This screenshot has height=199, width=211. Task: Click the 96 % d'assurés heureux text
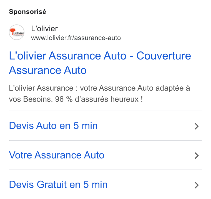[99, 99]
